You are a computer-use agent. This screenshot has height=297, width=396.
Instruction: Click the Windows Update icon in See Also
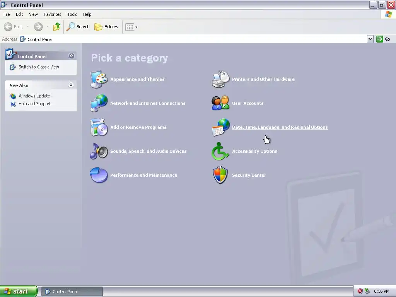13,96
